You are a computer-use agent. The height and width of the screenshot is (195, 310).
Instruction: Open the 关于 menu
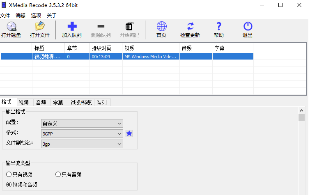[52, 16]
